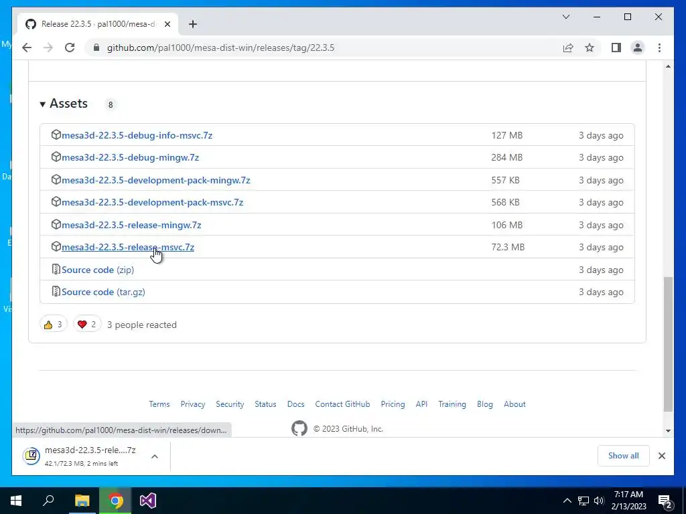Download mesa3d-22.3.5-debug-mingw.7z
This screenshot has height=514, width=686.
131,157
